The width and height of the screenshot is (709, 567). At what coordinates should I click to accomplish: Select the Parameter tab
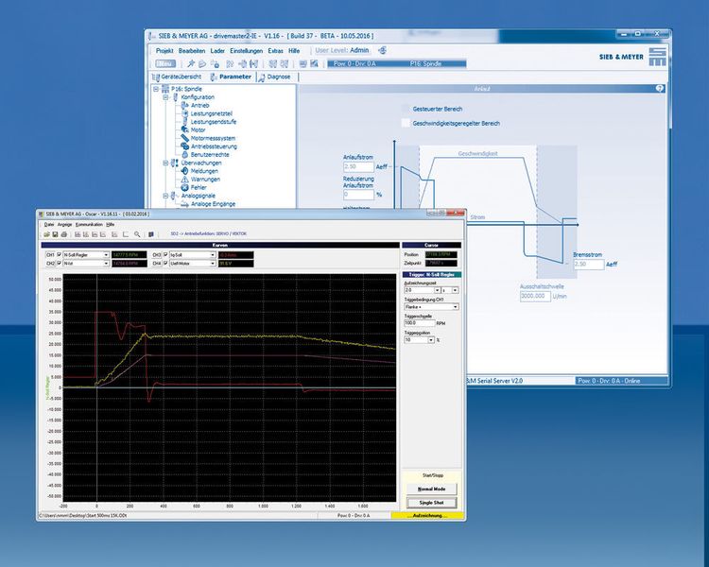point(231,77)
